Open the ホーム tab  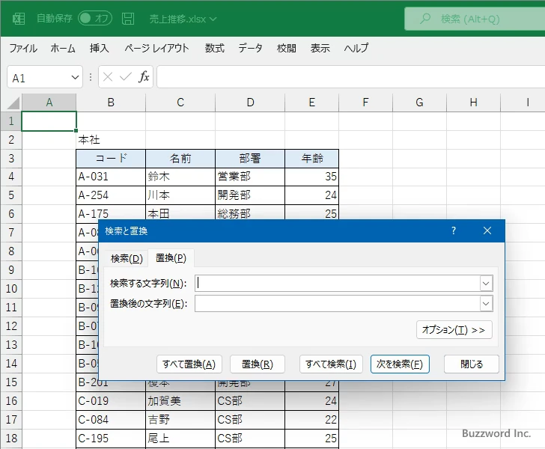pyautogui.click(x=63, y=48)
